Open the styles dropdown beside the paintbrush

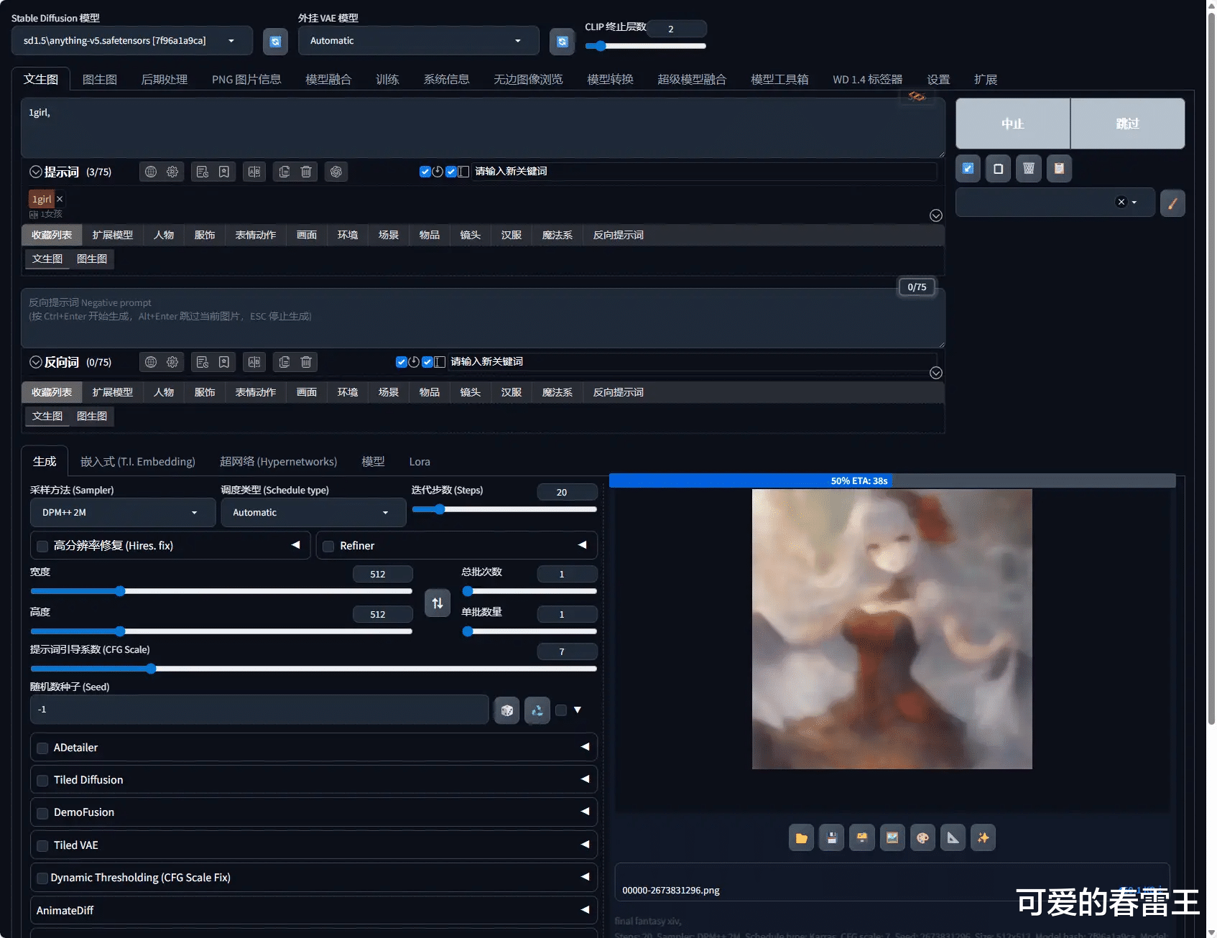[1055, 203]
